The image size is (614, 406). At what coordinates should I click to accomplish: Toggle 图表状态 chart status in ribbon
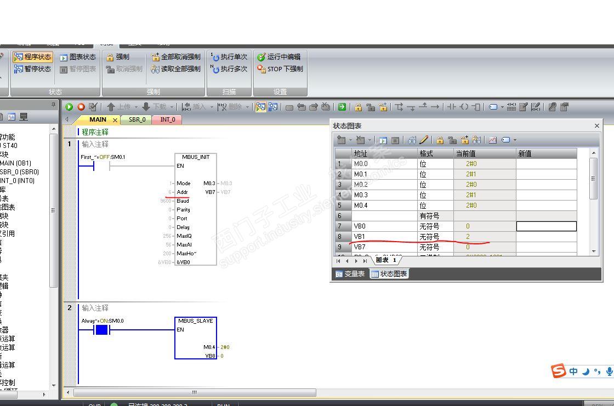(78, 57)
